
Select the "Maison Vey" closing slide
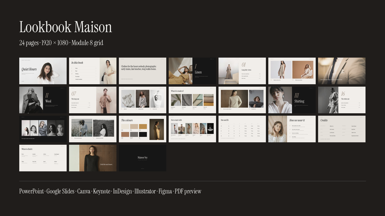(x=142, y=158)
